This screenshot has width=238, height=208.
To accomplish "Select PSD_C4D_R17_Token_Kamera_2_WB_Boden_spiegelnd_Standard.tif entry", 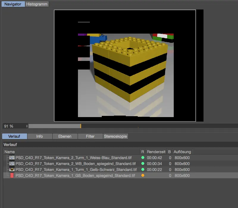I will (x=76, y=164).
